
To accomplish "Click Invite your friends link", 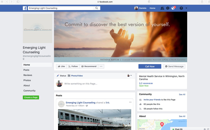I will [x=152, y=100].
